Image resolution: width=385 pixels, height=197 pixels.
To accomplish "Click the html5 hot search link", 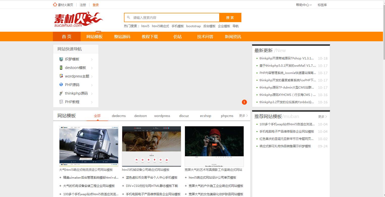I will pos(145,26).
